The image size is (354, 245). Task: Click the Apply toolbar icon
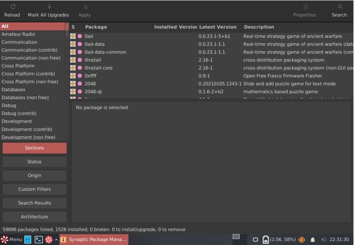click(85, 7)
